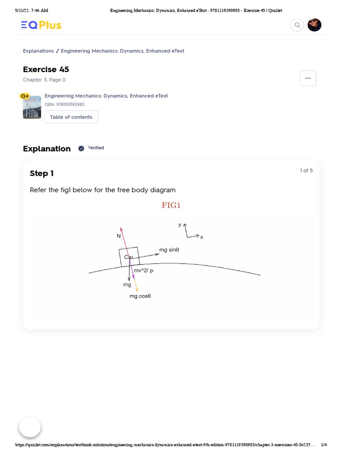Viewport: 342px width, 456px height.
Task: Click the Verified checkmark badge icon
Action: [81, 148]
